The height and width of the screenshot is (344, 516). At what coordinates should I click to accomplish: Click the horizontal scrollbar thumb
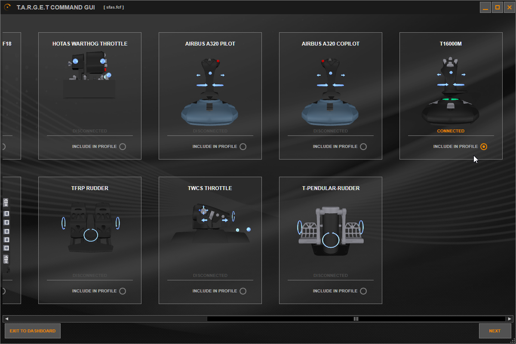point(356,319)
